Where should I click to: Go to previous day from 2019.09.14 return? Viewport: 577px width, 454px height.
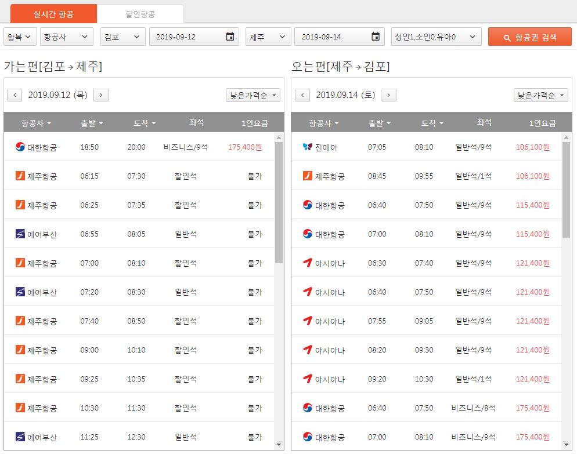coord(302,95)
